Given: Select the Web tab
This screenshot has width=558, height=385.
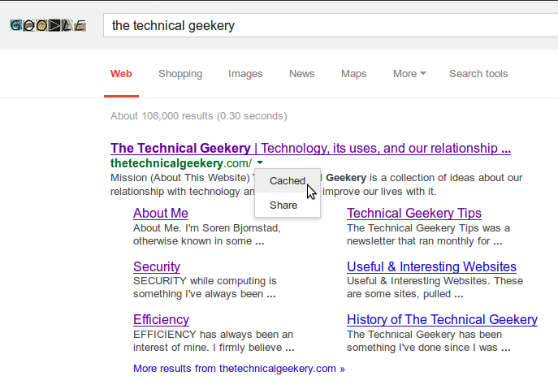Looking at the screenshot, I should [121, 74].
